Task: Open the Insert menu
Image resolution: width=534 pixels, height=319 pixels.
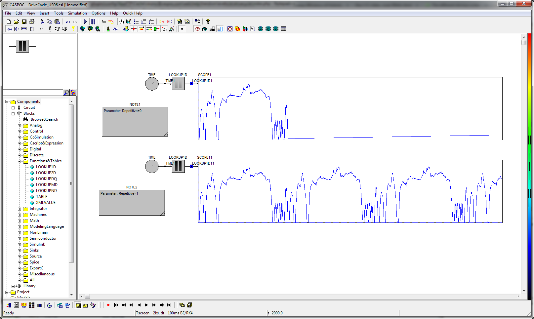Action: [x=44, y=13]
